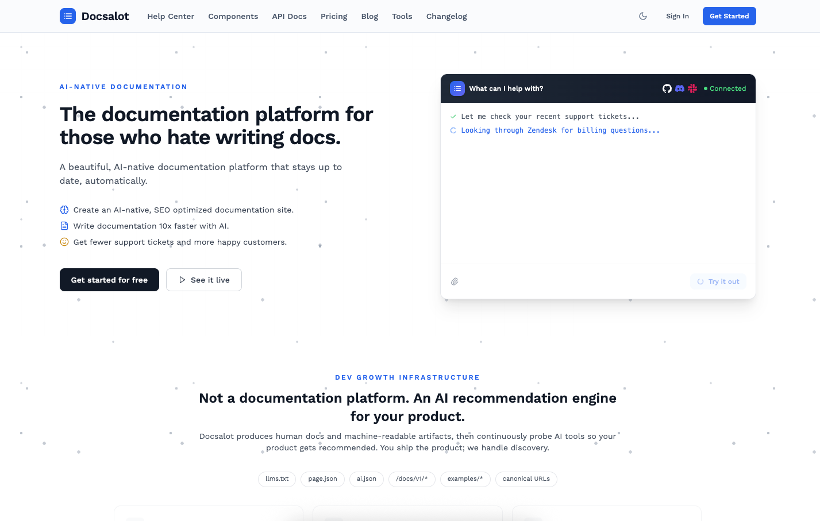Select the ai.json chip
Screen dimensions: 820x521
tap(367, 479)
